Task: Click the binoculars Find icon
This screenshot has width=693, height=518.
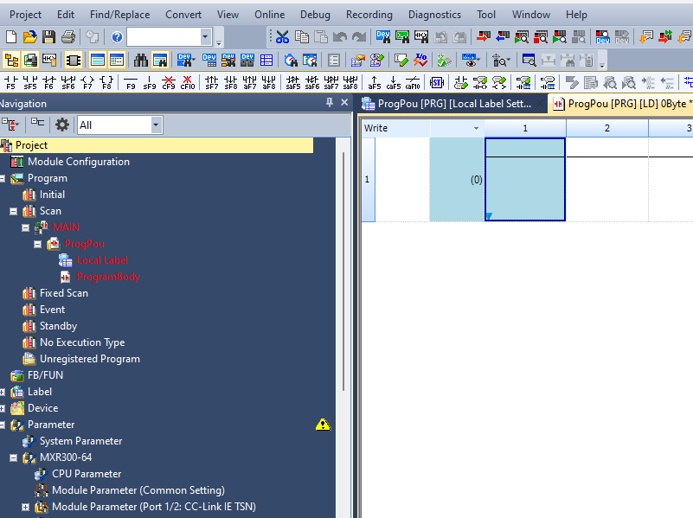Action: tap(140, 60)
